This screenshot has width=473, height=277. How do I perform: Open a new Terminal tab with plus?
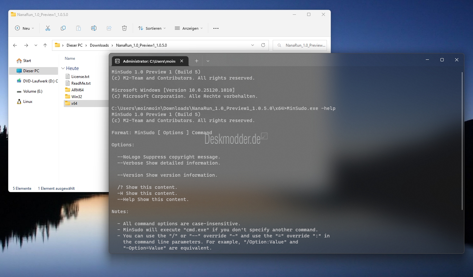(197, 61)
